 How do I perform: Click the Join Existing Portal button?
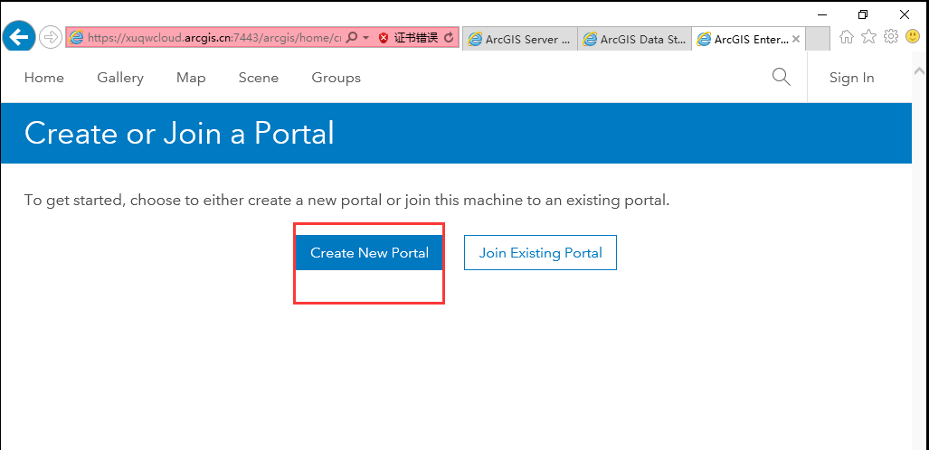pyautogui.click(x=540, y=253)
